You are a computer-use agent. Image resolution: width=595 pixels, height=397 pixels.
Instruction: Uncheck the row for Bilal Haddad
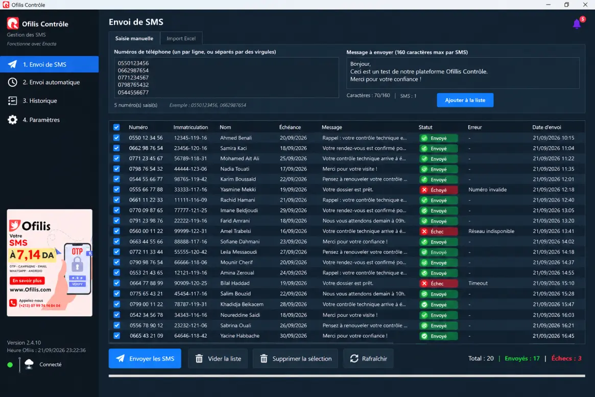[116, 283]
